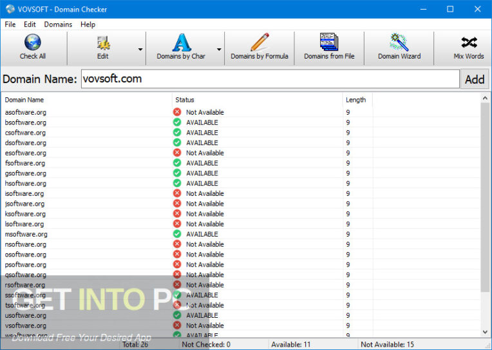Launch the Domain Wizard wand icon

[x=399, y=42]
